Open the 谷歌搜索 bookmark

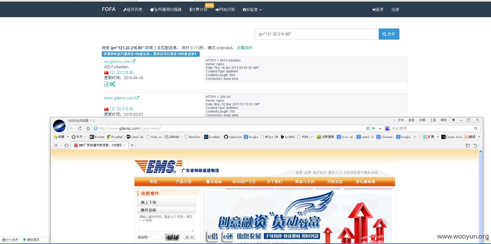click(326, 137)
